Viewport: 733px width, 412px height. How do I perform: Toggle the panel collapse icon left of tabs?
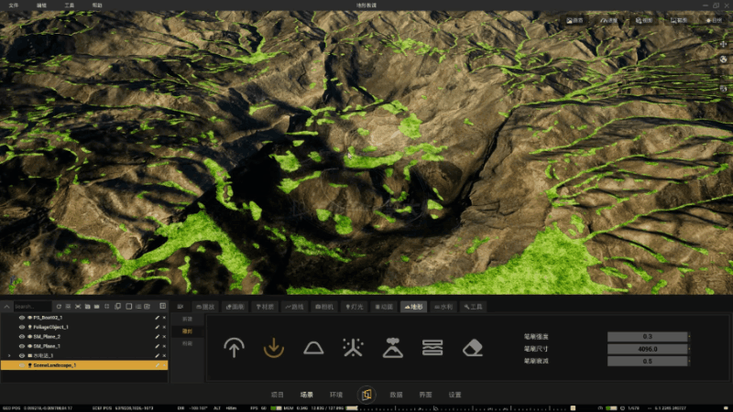(x=180, y=307)
